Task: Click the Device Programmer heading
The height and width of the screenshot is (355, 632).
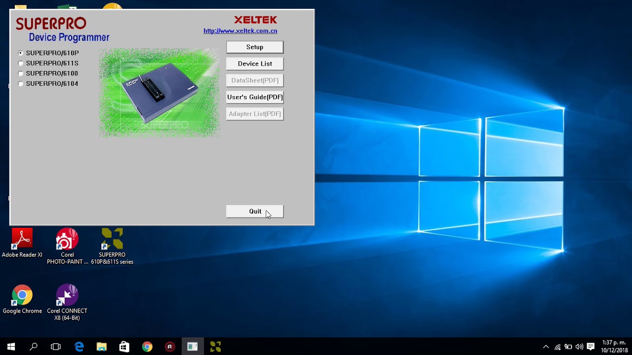Action: [69, 37]
